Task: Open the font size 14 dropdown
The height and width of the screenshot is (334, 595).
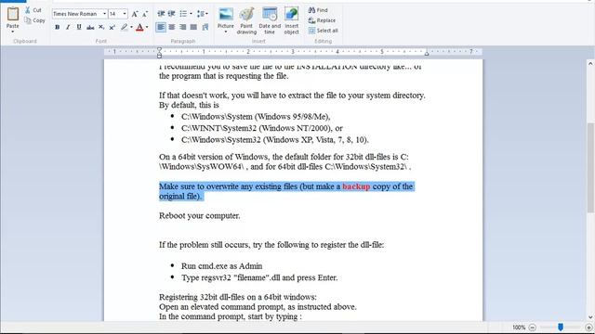Action: [x=125, y=14]
